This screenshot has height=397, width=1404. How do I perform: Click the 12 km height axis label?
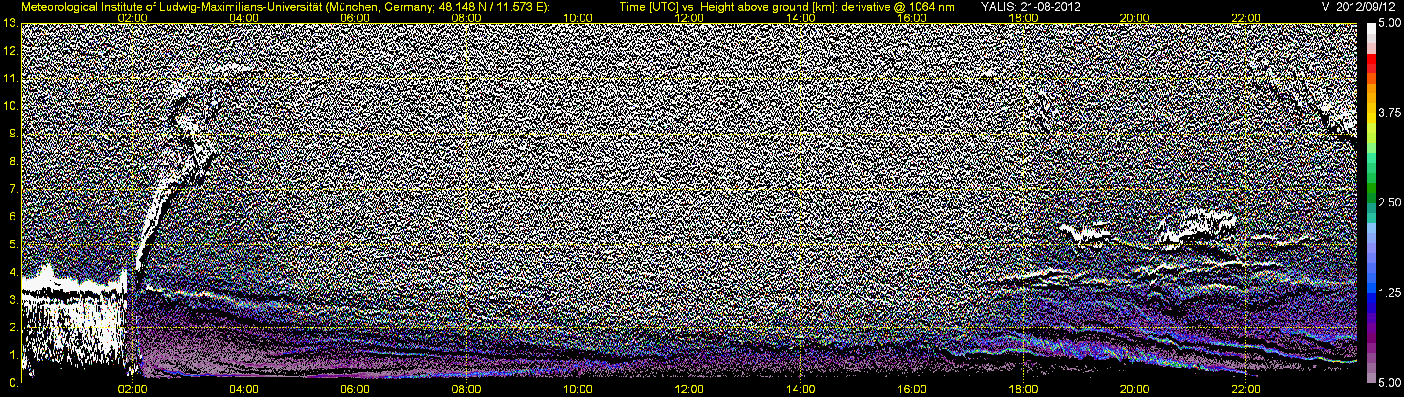point(10,51)
